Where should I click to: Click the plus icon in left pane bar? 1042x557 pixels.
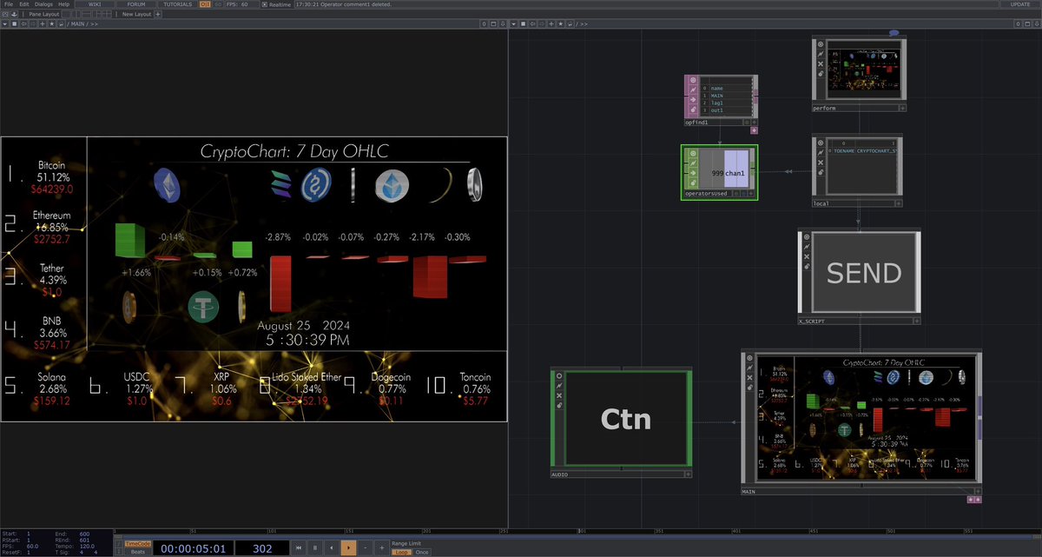[x=43, y=24]
